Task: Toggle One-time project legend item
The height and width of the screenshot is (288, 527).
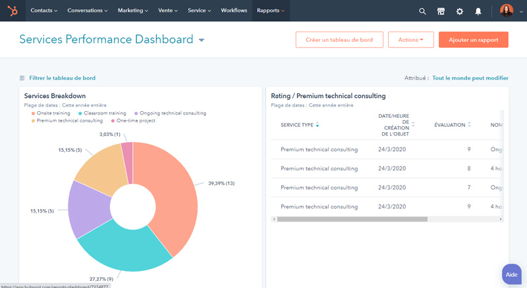Action: tap(133, 120)
